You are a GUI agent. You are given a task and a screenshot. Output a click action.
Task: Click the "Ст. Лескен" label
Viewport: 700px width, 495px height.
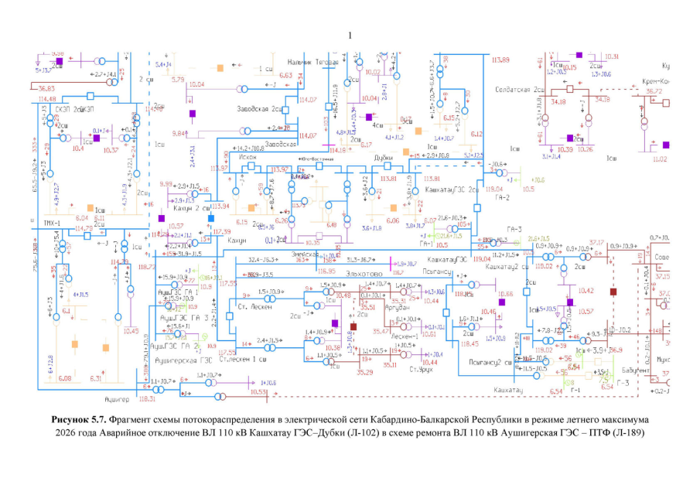point(255,306)
